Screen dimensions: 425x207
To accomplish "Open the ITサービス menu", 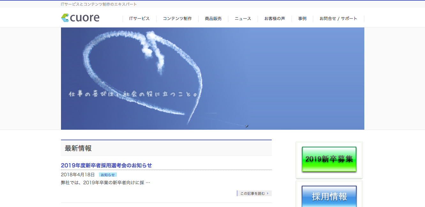I will [x=140, y=19].
